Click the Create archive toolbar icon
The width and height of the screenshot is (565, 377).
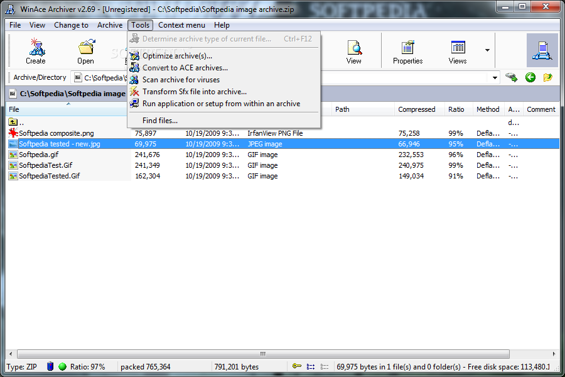[36, 47]
